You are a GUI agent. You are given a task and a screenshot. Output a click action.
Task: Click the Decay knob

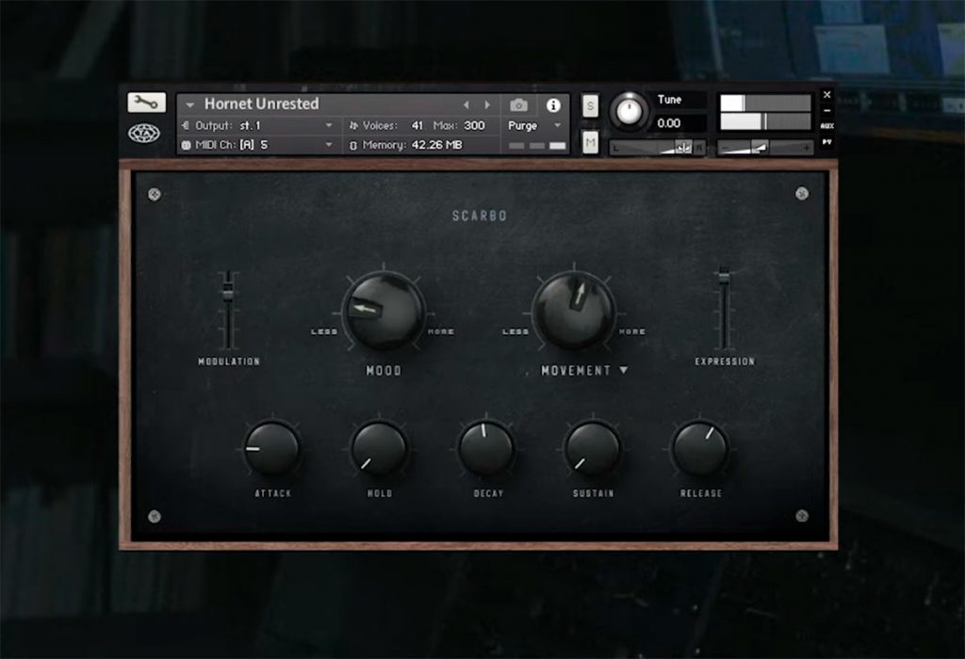[x=486, y=448]
